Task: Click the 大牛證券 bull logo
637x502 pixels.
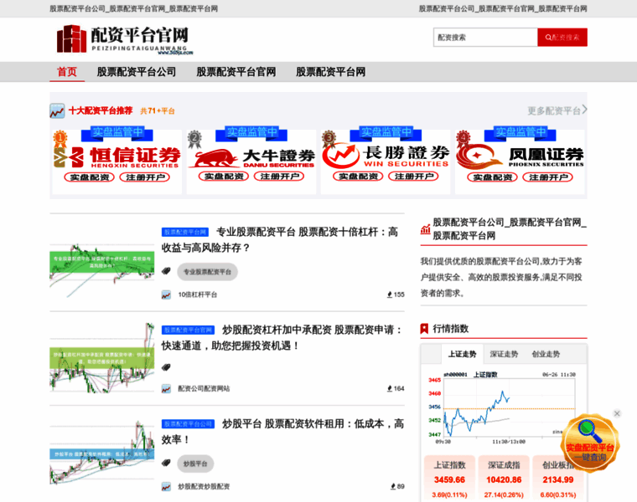Action: (251, 158)
